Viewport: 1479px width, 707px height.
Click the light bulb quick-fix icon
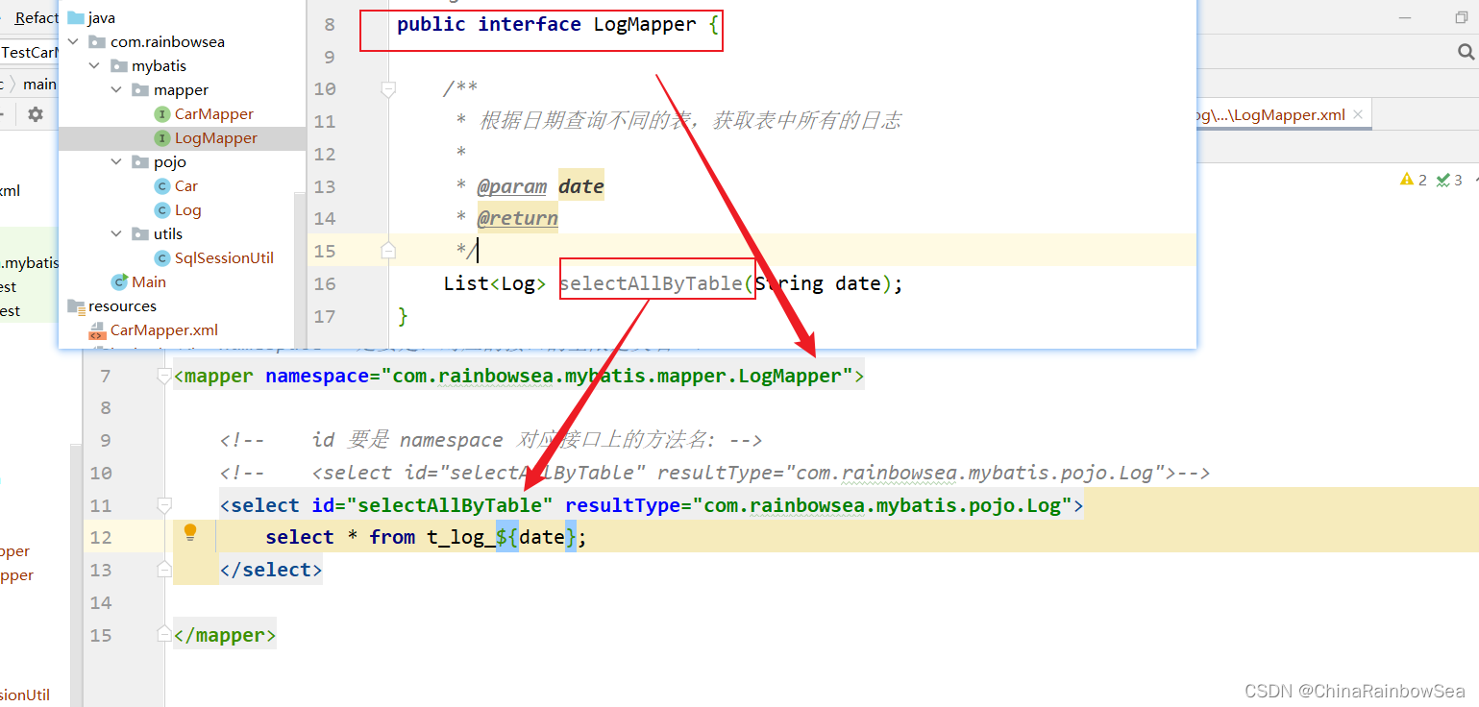(190, 532)
